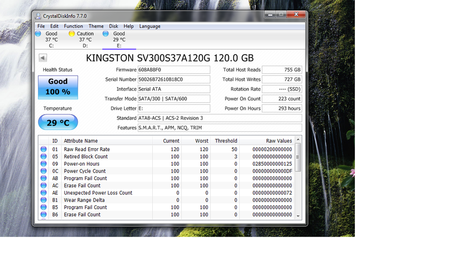The height and width of the screenshot is (261, 464).
Task: Click the Power On Hours value field
Action: (282, 108)
